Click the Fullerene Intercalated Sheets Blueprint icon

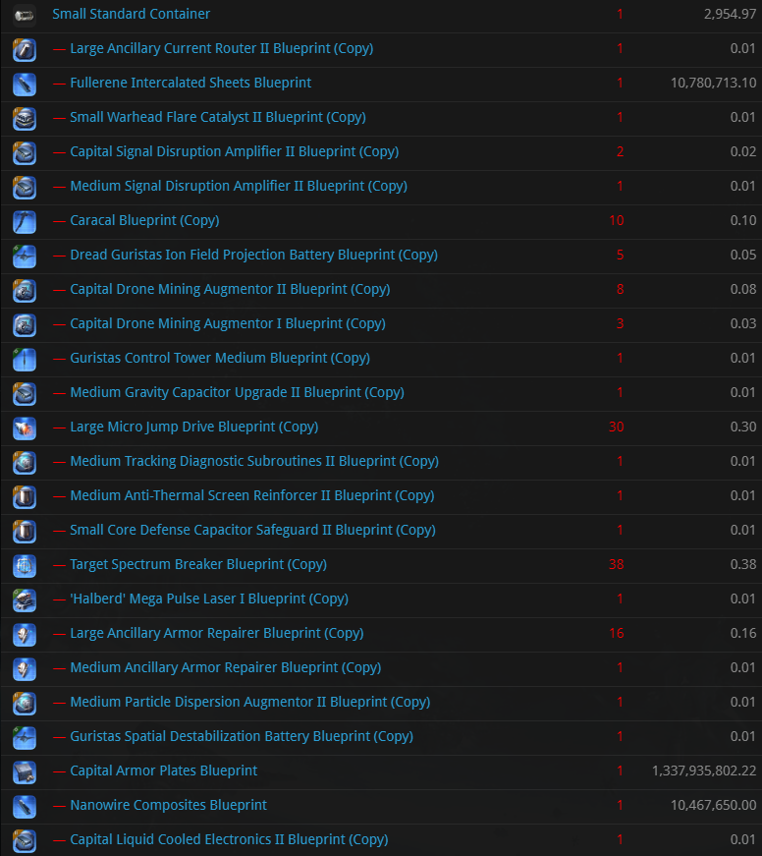click(x=24, y=85)
